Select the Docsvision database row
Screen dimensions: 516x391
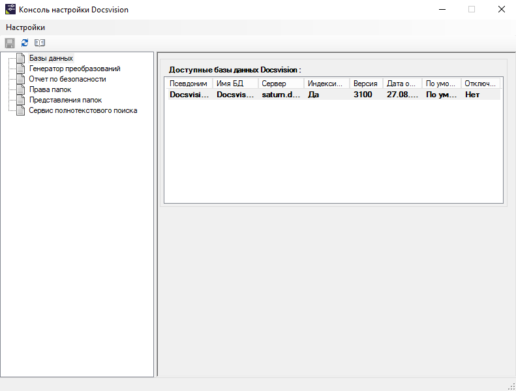(189, 94)
